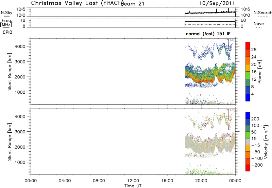
Task: Click the "Slant Range [km]" label of Velocity panel
Action: 10,142
